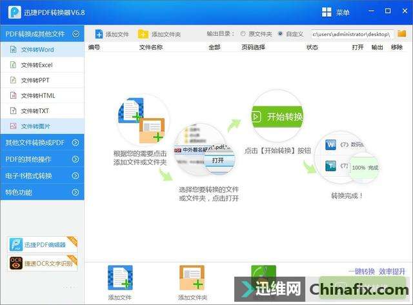Click the 文件转Word icon in sidebar
The width and height of the screenshot is (413, 305).
pos(13,50)
